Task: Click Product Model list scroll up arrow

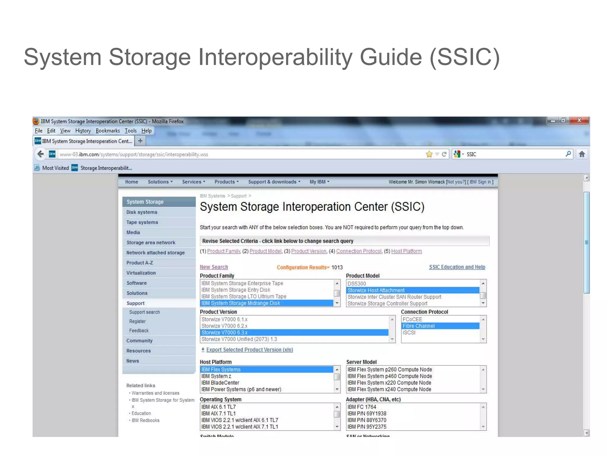Action: [x=483, y=283]
